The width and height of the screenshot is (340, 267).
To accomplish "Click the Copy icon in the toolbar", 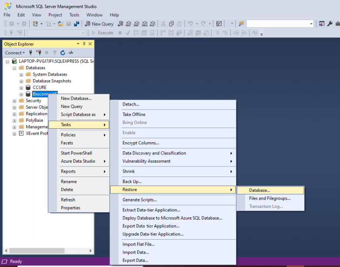I will click(x=172, y=24).
